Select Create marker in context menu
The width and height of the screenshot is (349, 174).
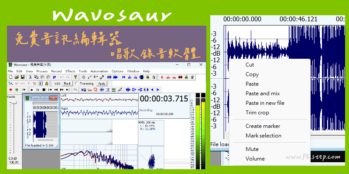263,126
